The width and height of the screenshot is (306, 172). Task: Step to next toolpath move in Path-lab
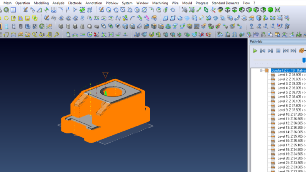pos(270,51)
